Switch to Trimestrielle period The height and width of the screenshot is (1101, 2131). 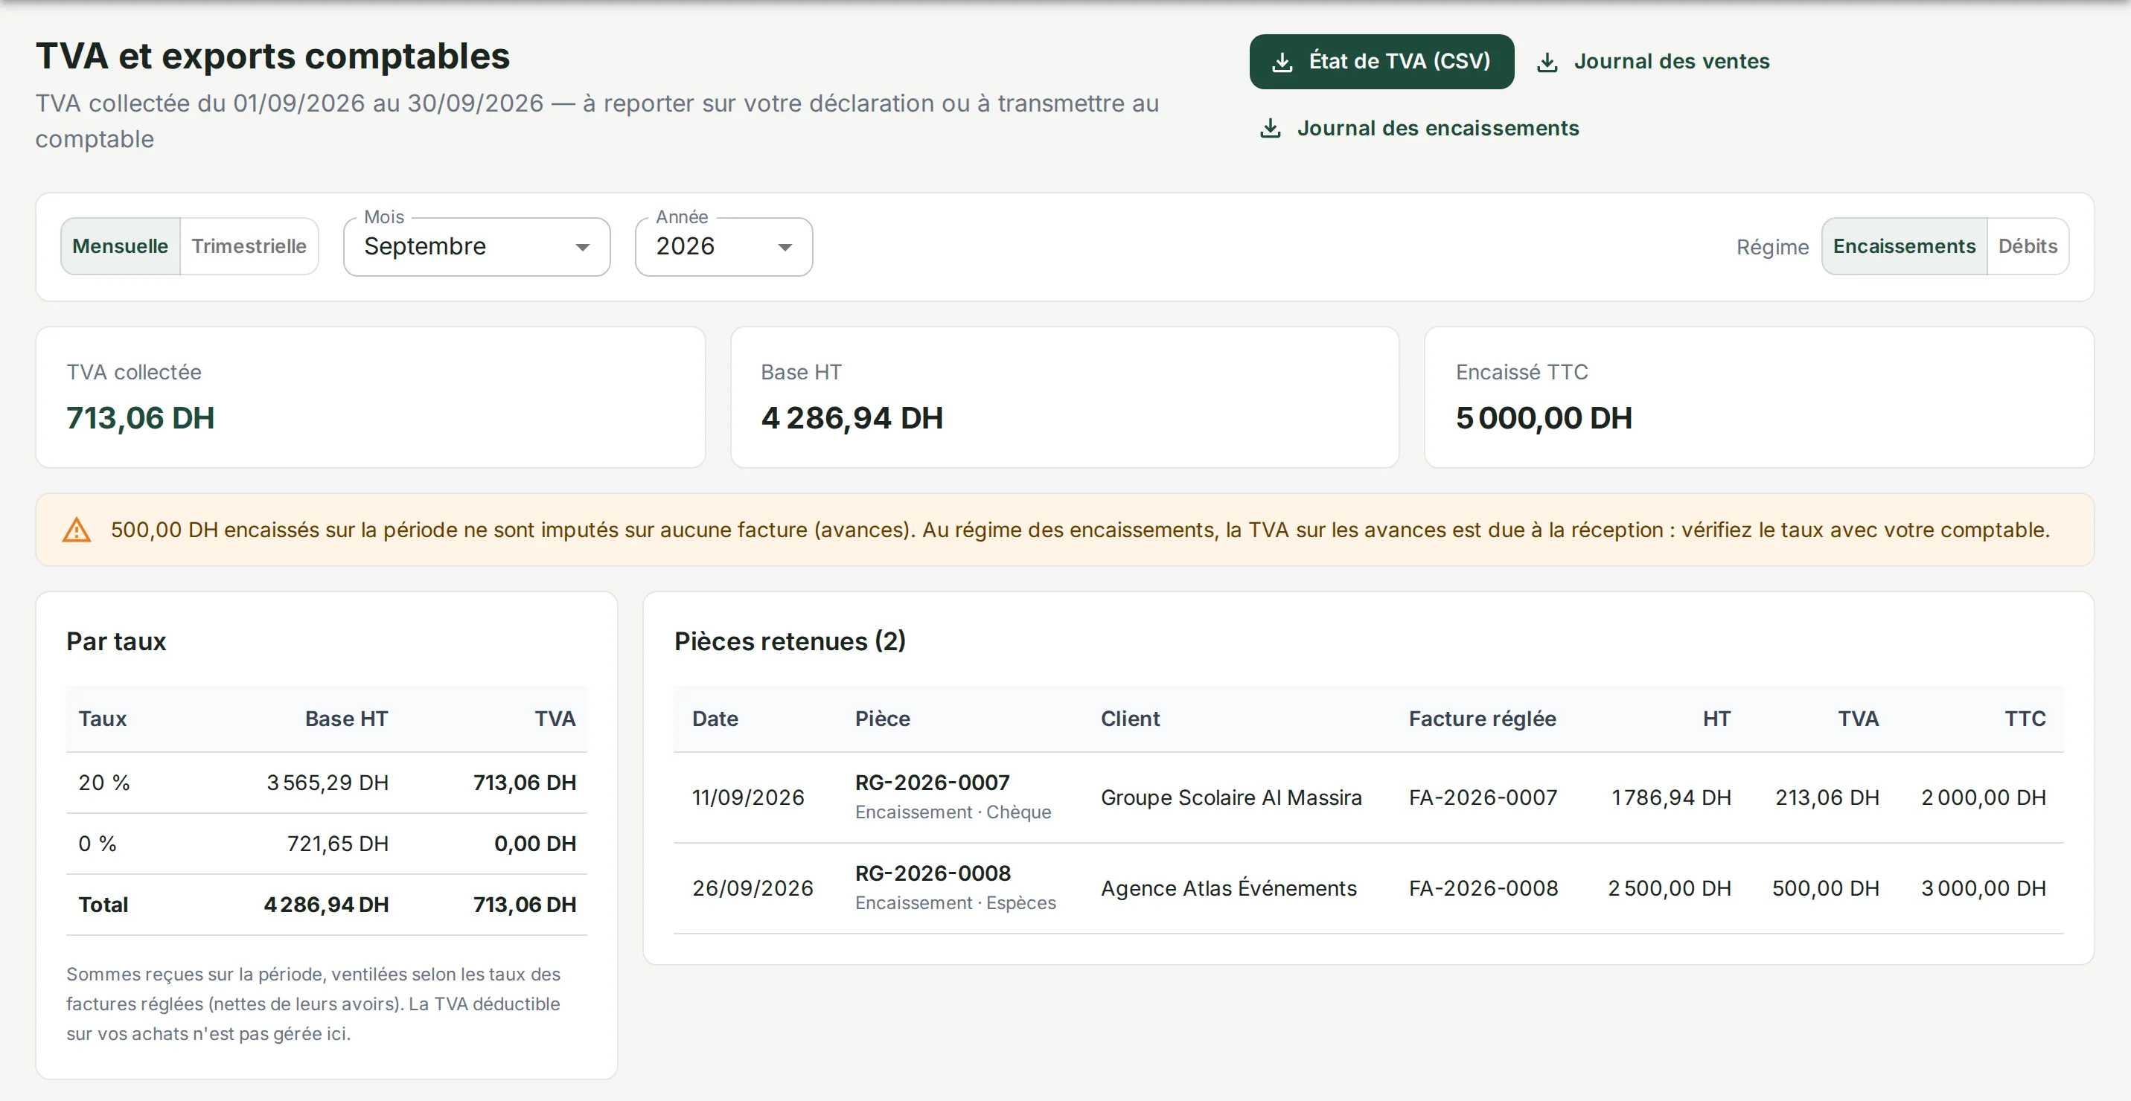249,246
